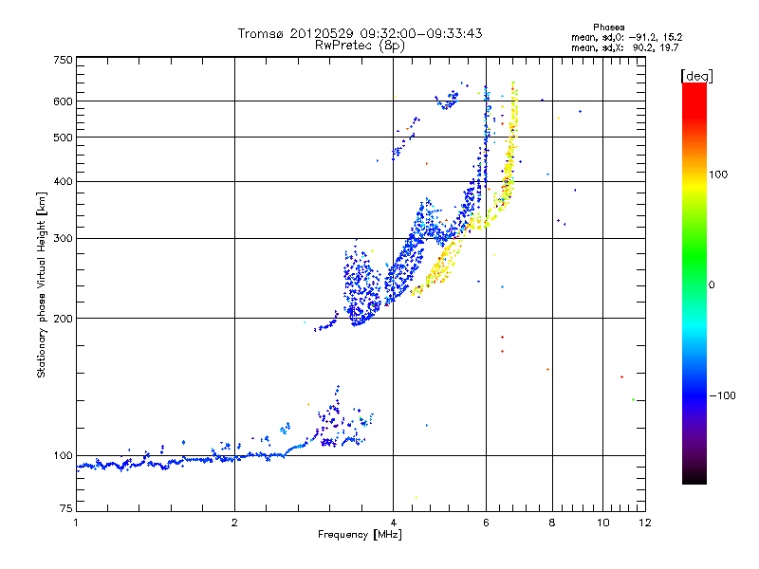The width and height of the screenshot is (759, 569).
Task: Click the y-axis tick label '750'
Action: click(x=63, y=60)
